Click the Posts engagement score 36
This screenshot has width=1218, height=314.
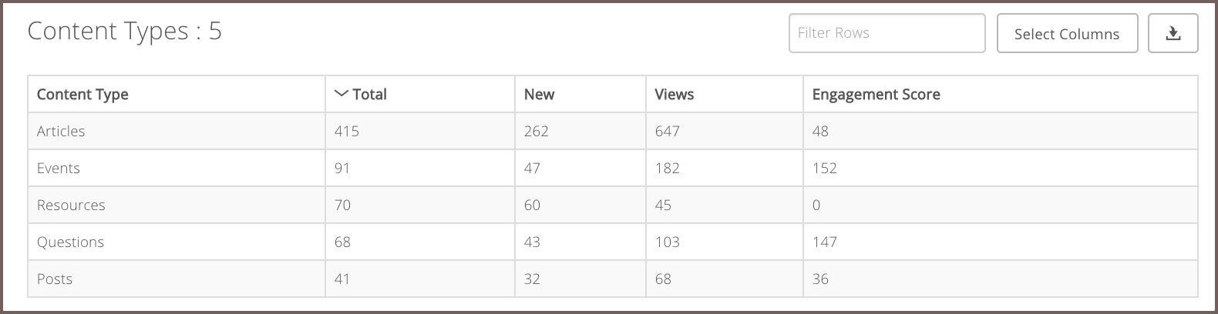pyautogui.click(x=820, y=279)
